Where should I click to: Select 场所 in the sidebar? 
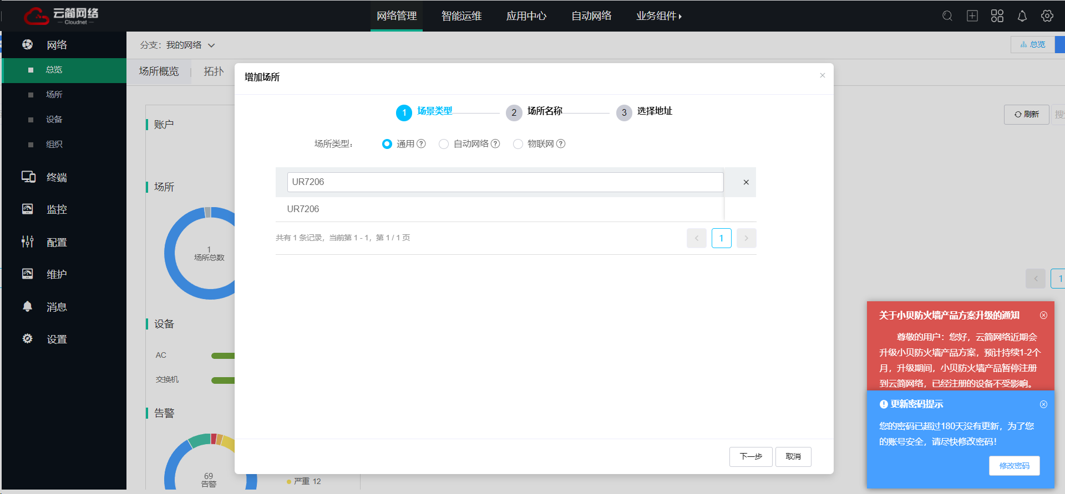coord(64,95)
